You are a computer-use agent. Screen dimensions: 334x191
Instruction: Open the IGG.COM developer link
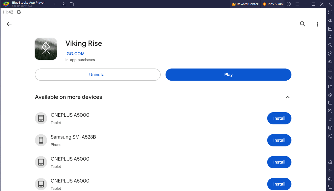[x=75, y=54]
